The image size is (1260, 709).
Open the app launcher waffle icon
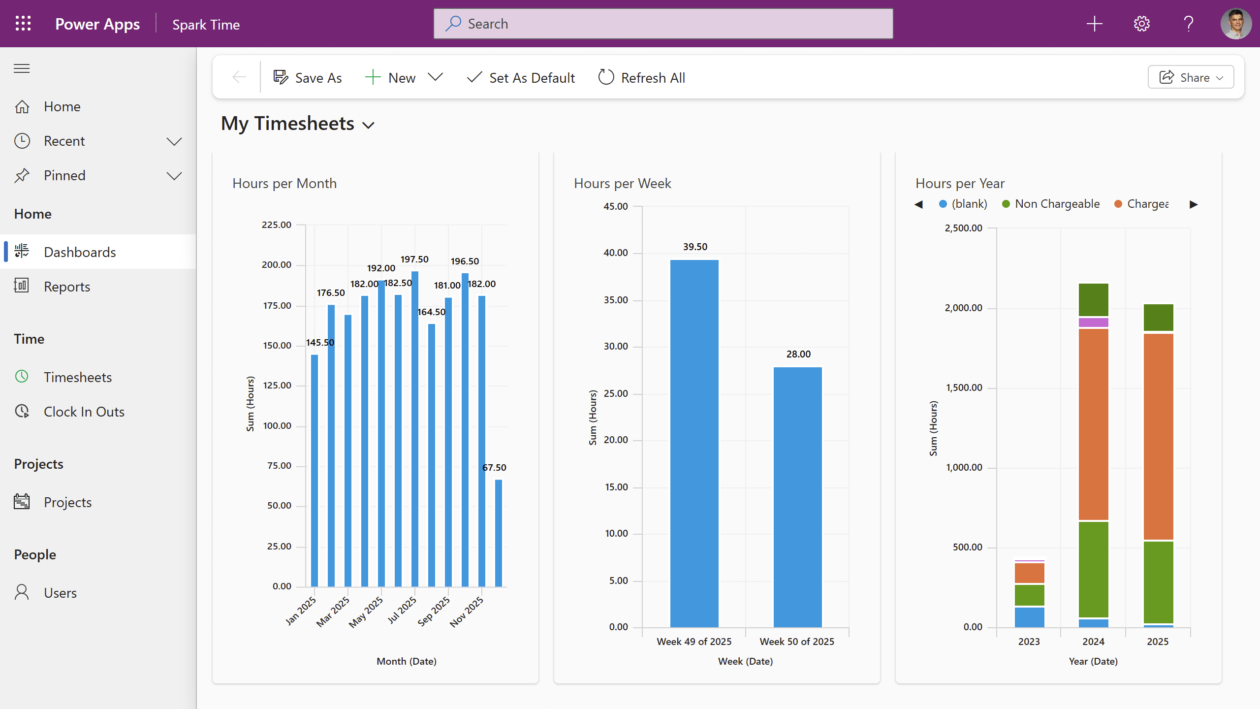click(23, 24)
